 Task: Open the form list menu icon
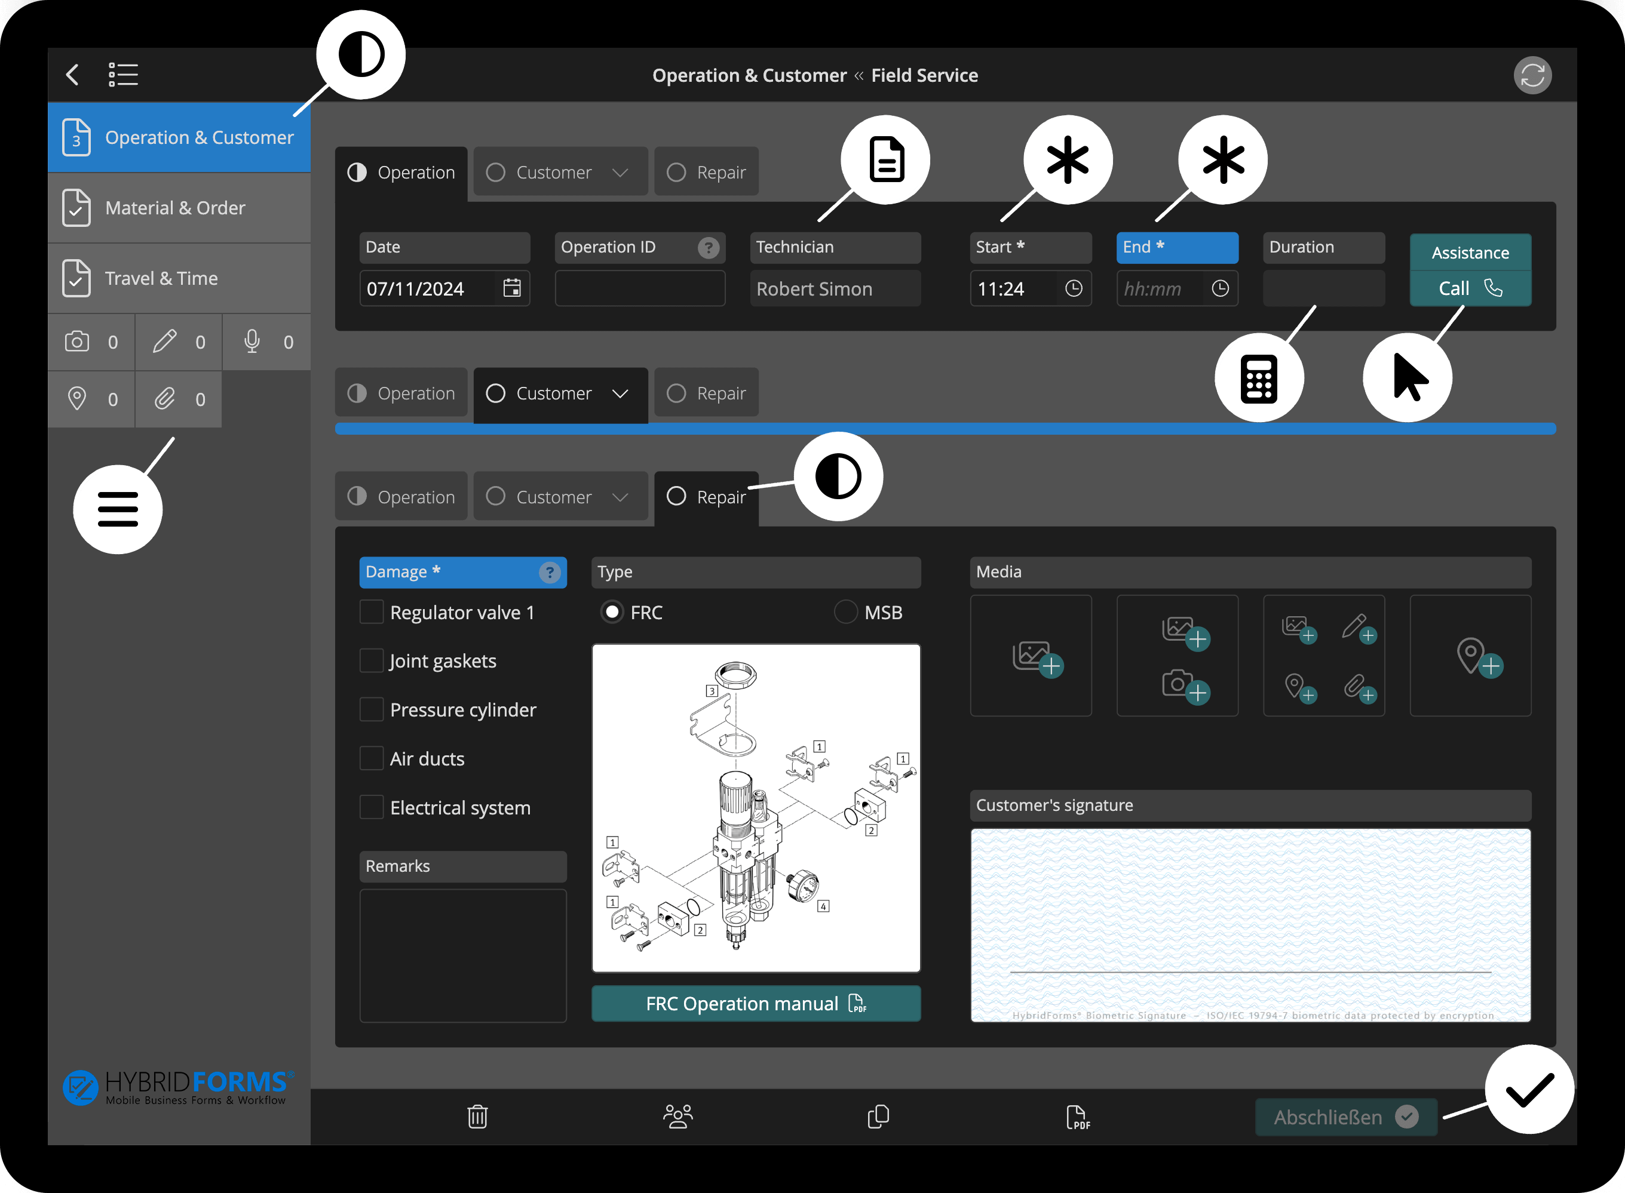tap(123, 75)
